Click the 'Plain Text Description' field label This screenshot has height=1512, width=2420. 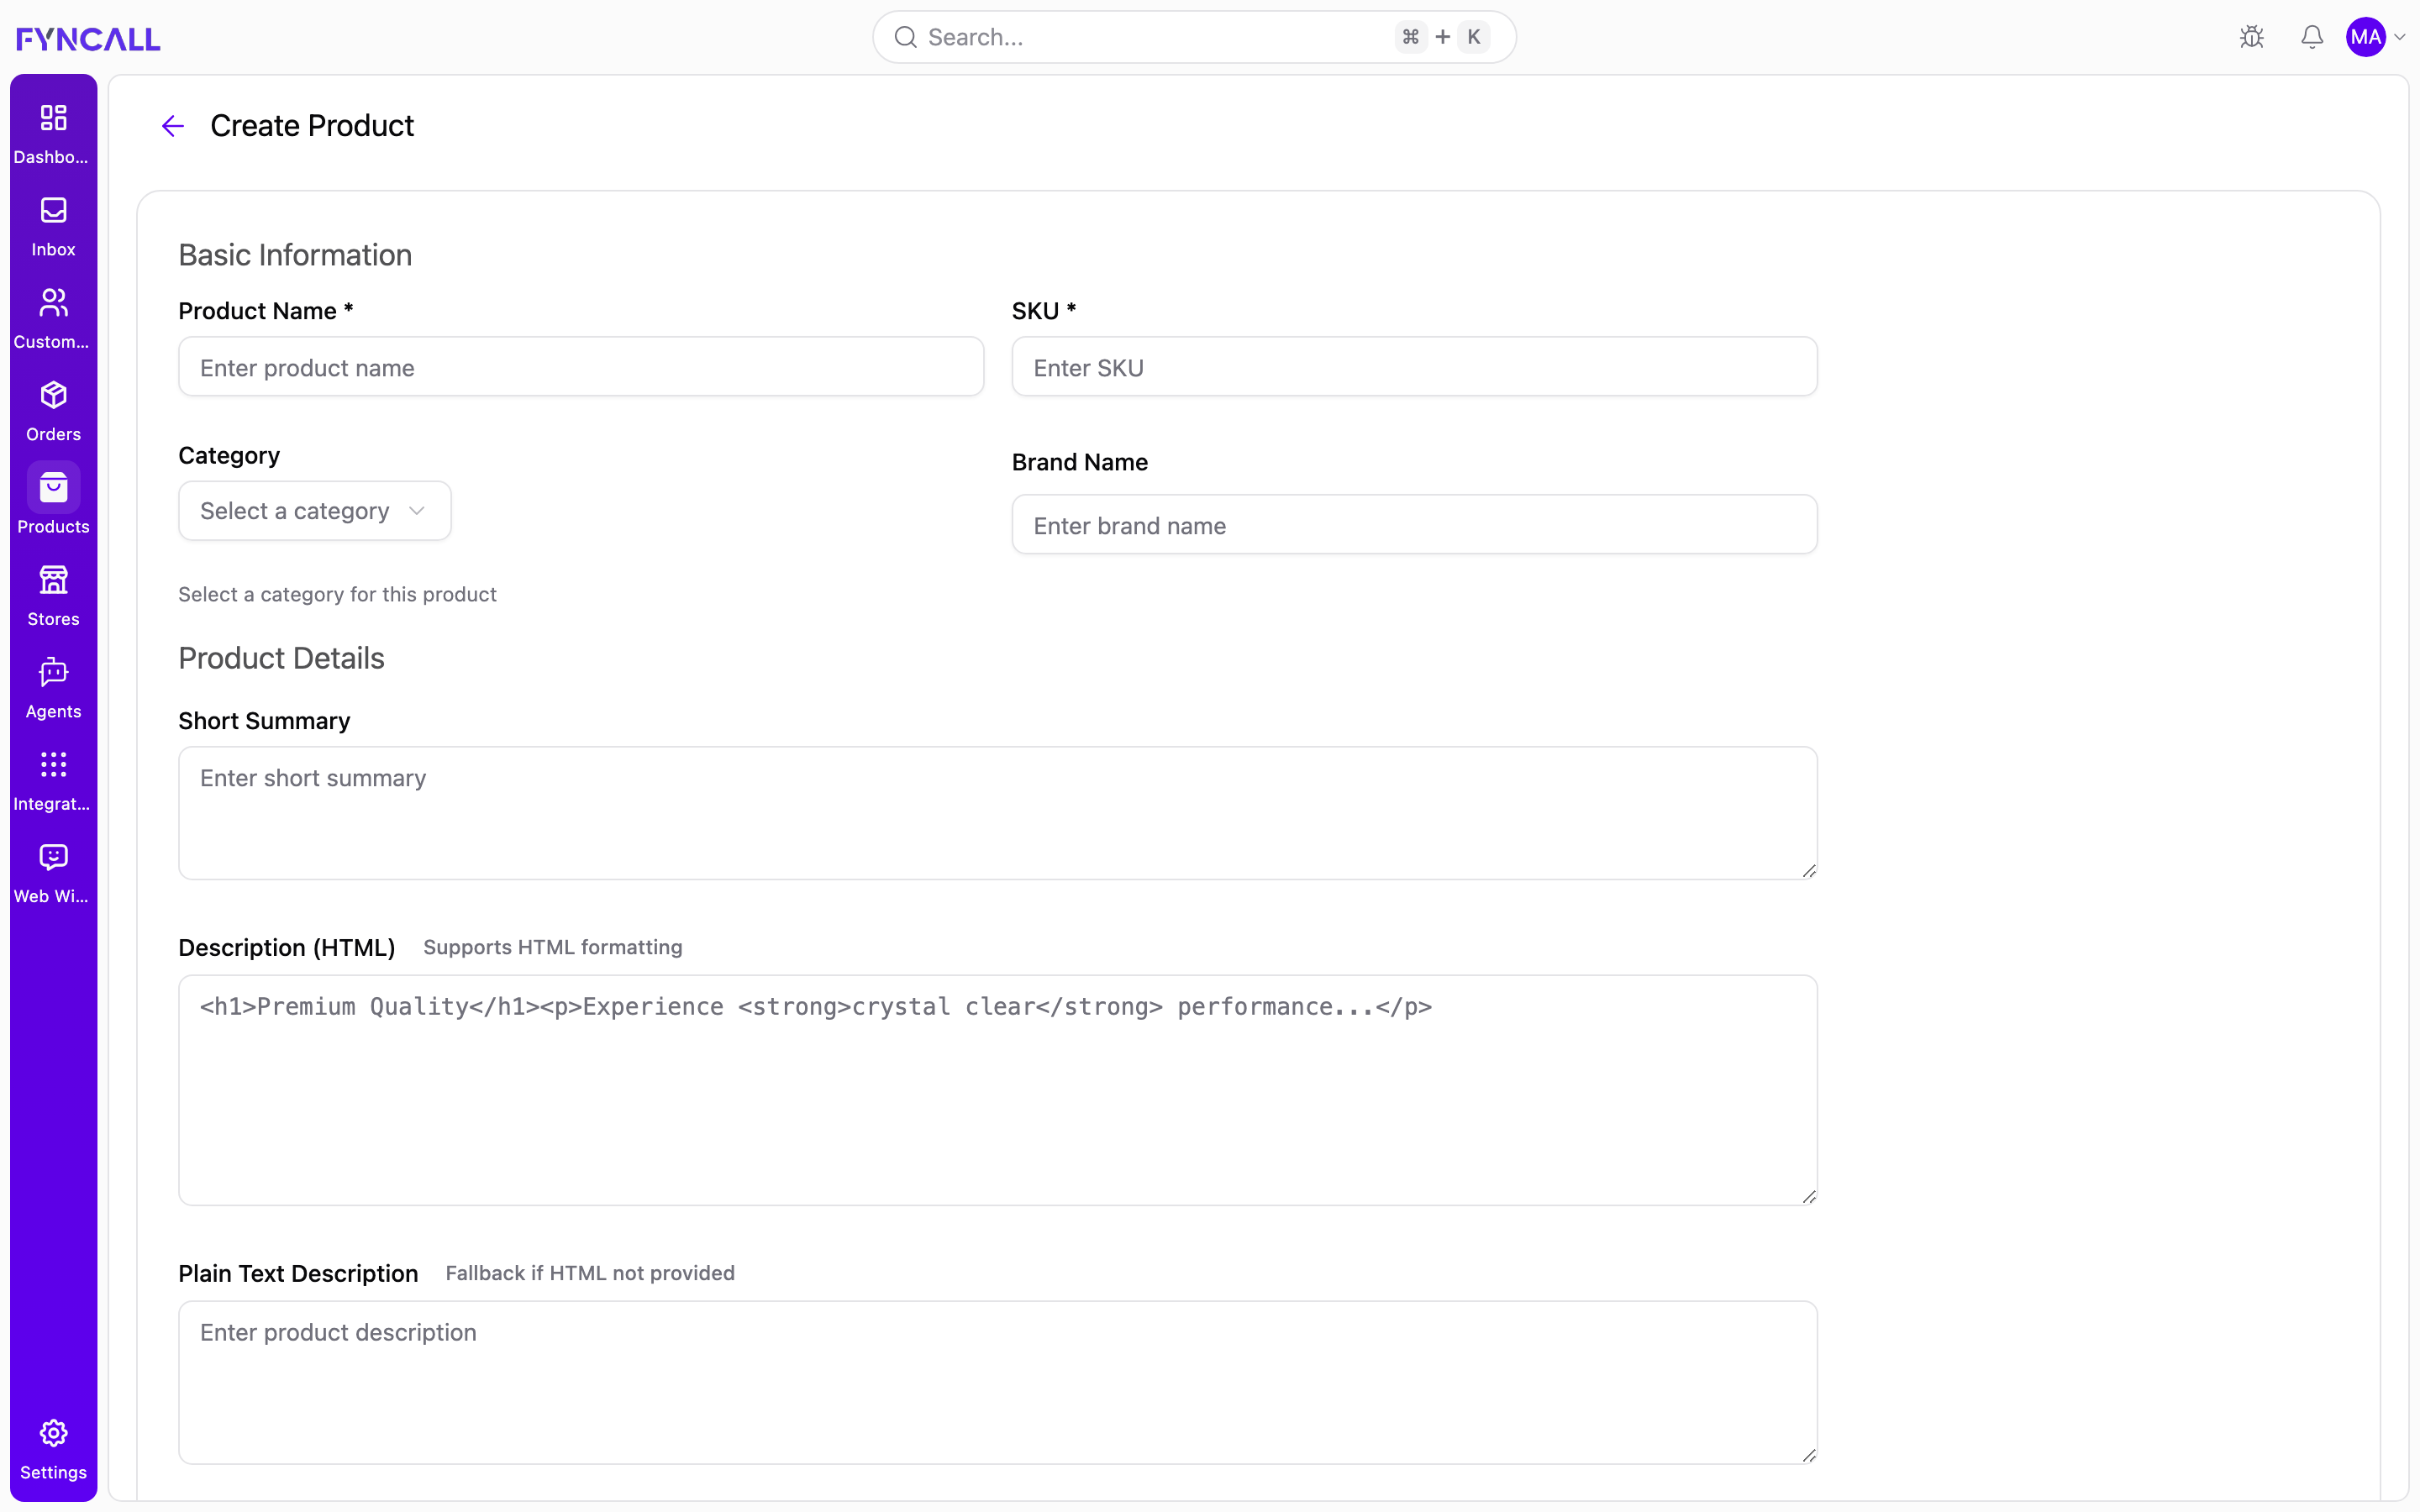pyautogui.click(x=298, y=1273)
